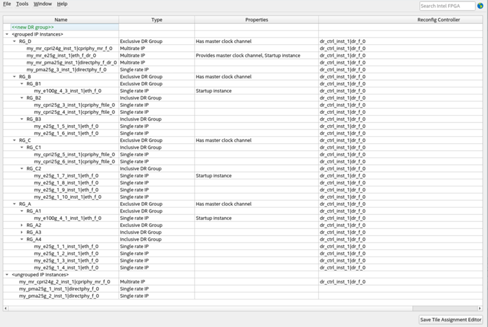Collapse the grouped IP instances node

[x=7, y=34]
